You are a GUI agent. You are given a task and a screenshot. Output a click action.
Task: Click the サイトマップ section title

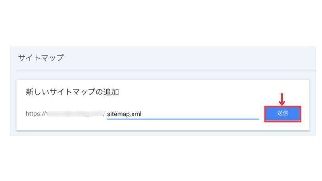(x=40, y=58)
